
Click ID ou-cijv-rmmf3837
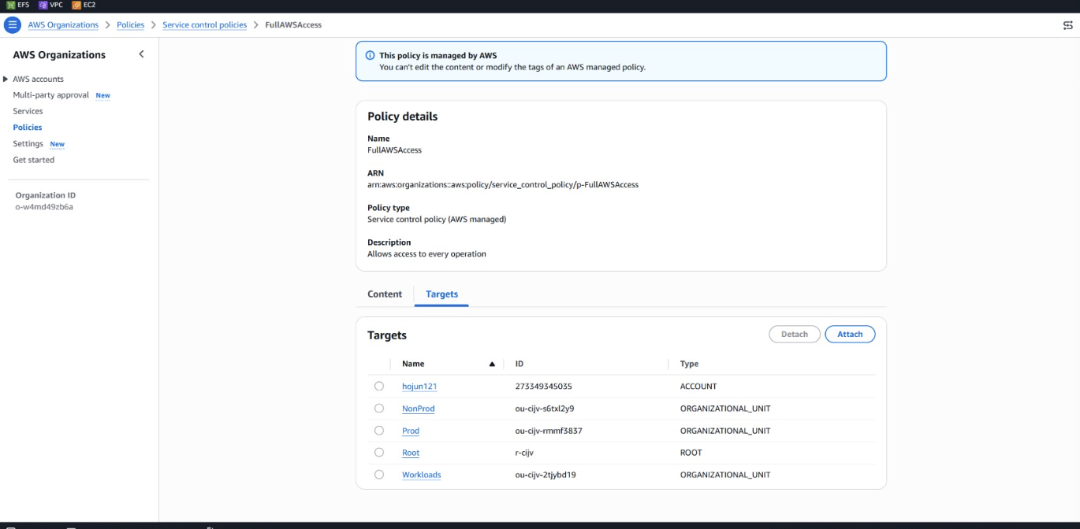pyautogui.click(x=549, y=431)
